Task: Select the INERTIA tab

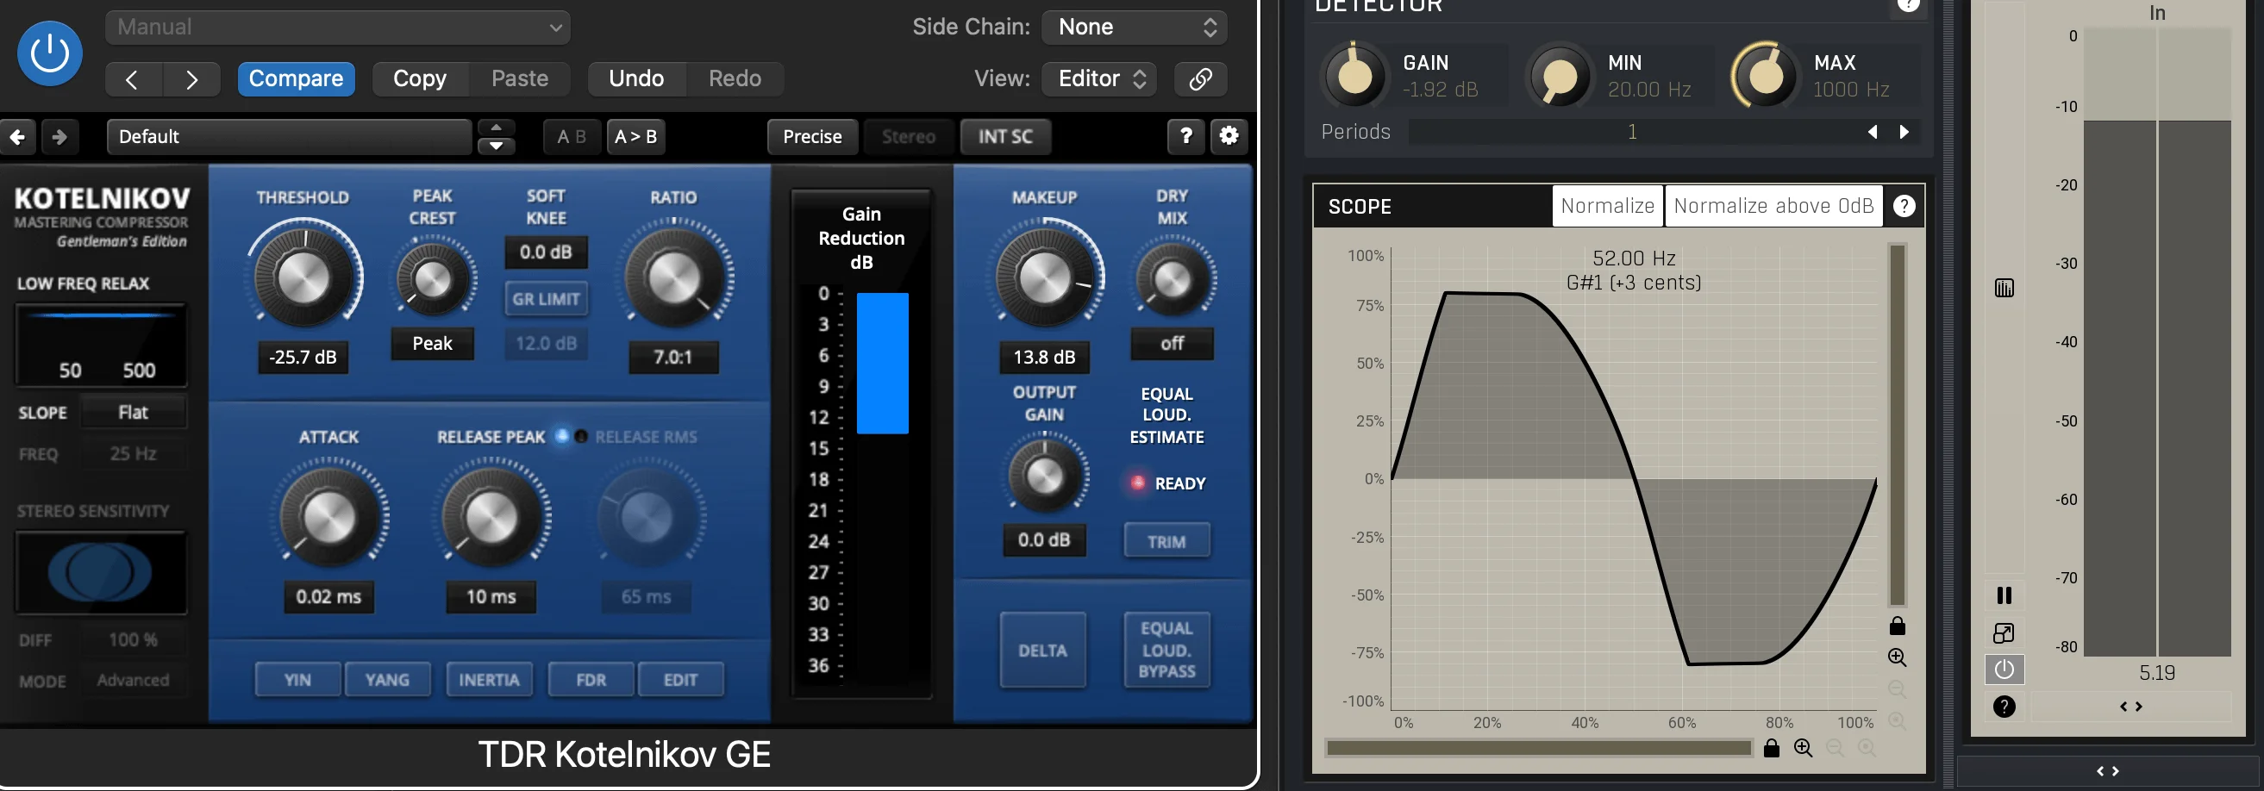Action: 489,680
